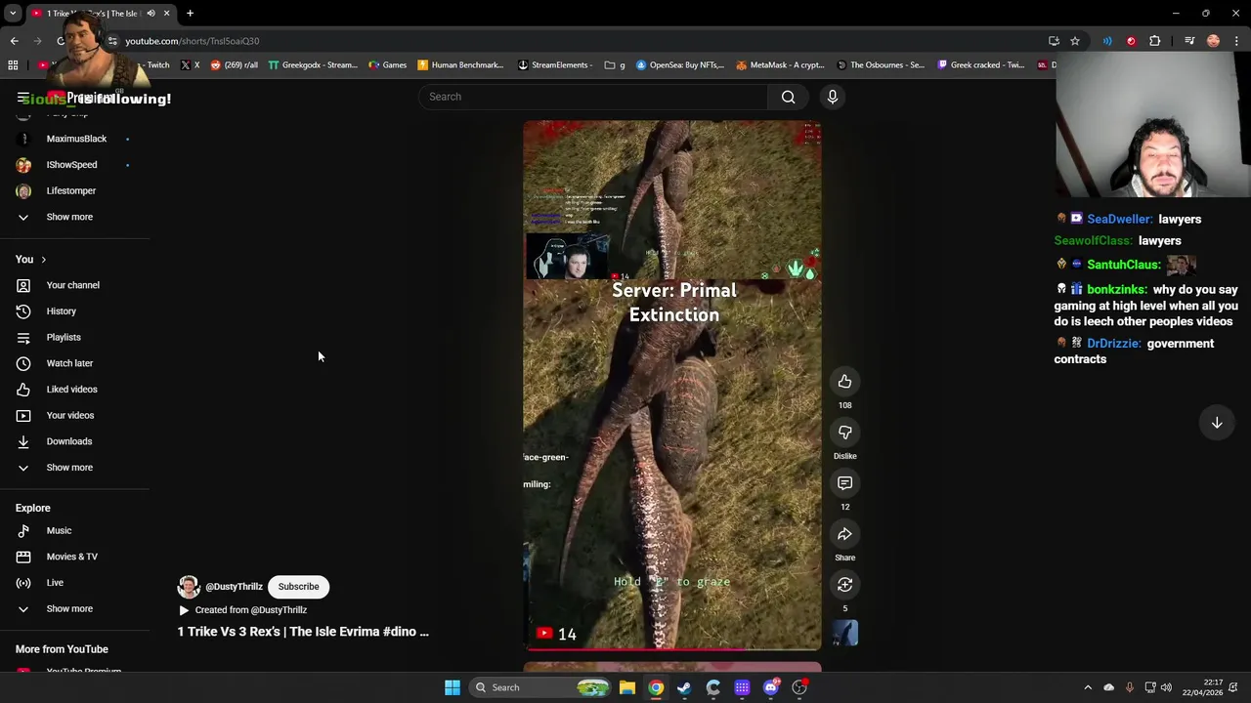The image size is (1251, 703).
Task: Start voice search with the microphone
Action: tap(833, 97)
